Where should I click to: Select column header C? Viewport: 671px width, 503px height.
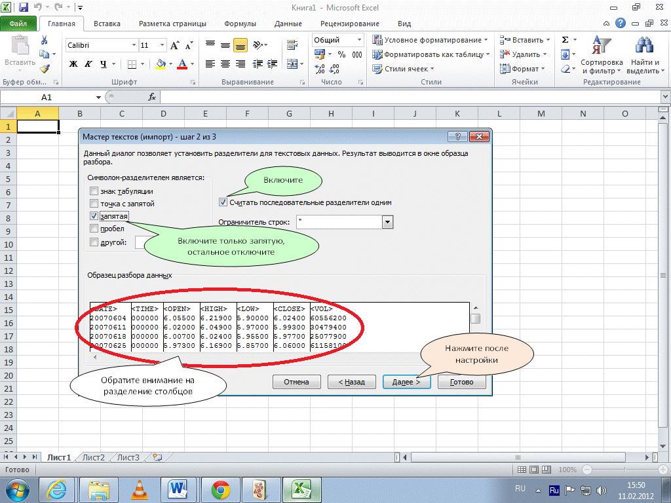(121, 113)
